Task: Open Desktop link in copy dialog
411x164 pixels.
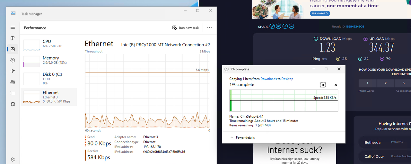Action: pos(287,79)
